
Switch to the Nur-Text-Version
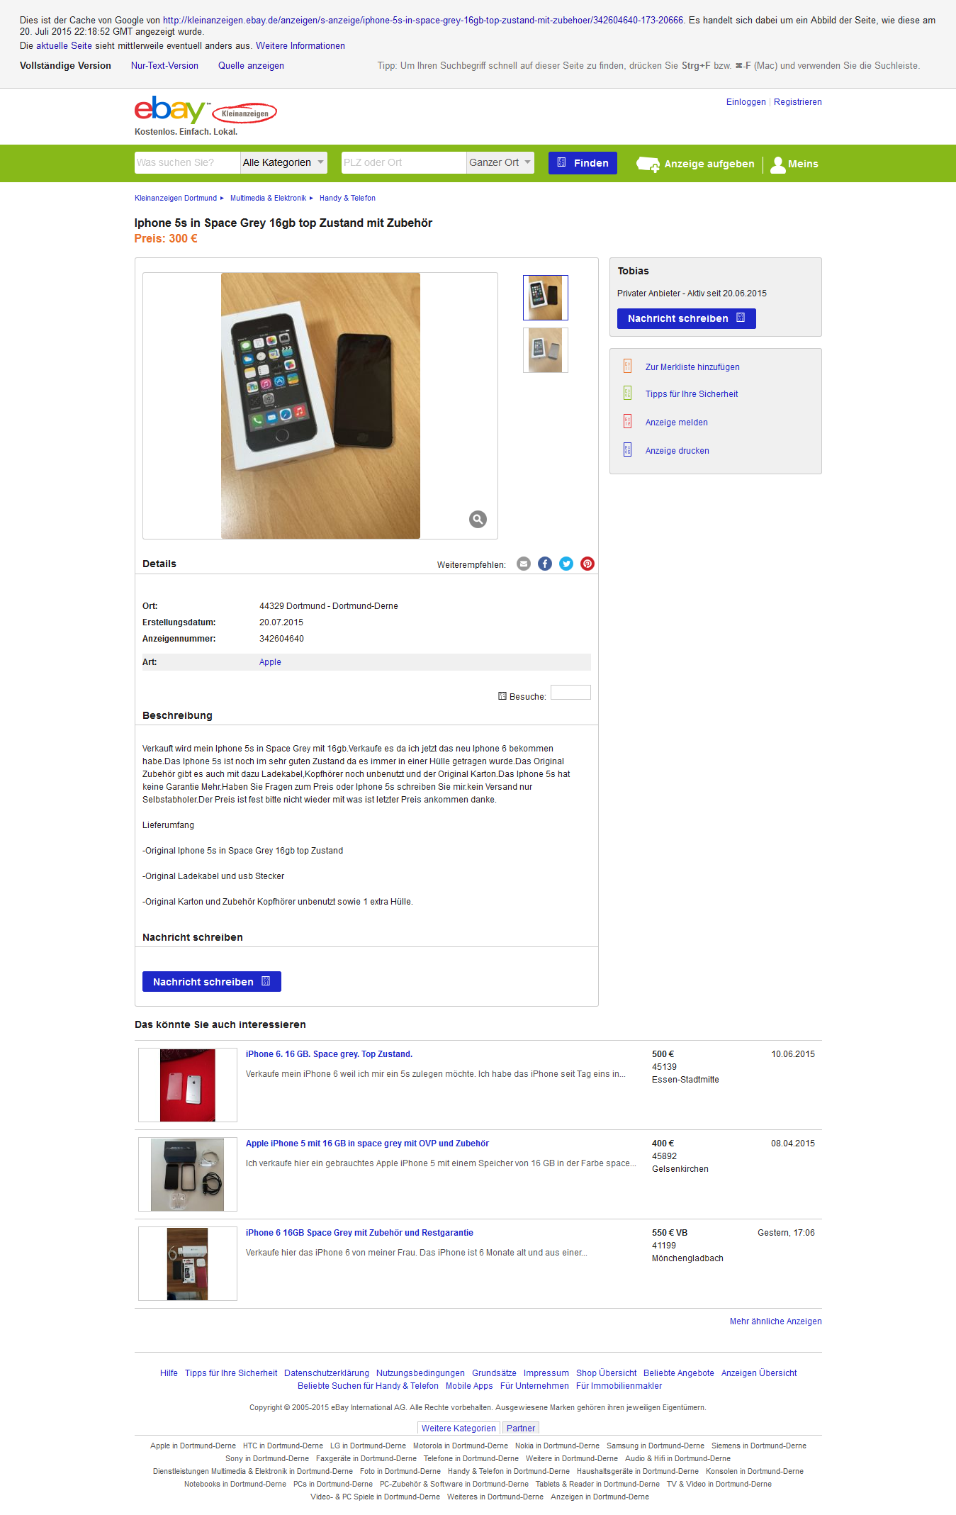coord(164,65)
